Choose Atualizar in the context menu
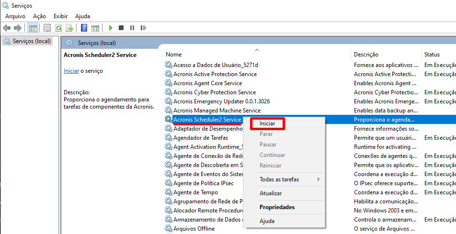The image size is (456, 234). click(x=271, y=193)
